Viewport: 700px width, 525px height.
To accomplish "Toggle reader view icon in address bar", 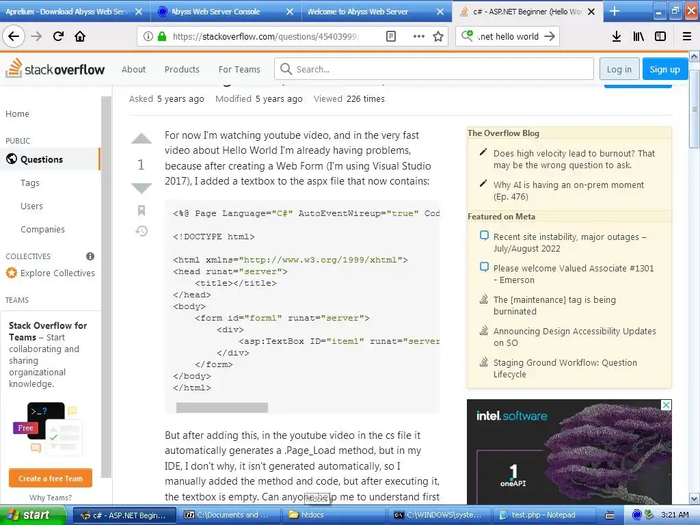I will pos(390,36).
